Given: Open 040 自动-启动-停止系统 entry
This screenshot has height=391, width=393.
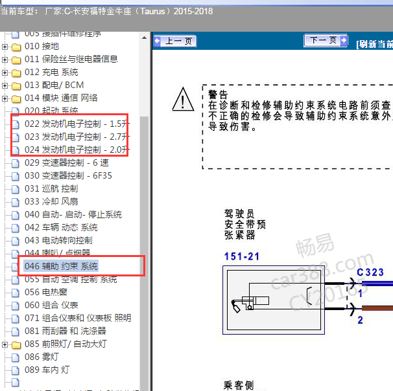Looking at the screenshot, I should 73,215.
